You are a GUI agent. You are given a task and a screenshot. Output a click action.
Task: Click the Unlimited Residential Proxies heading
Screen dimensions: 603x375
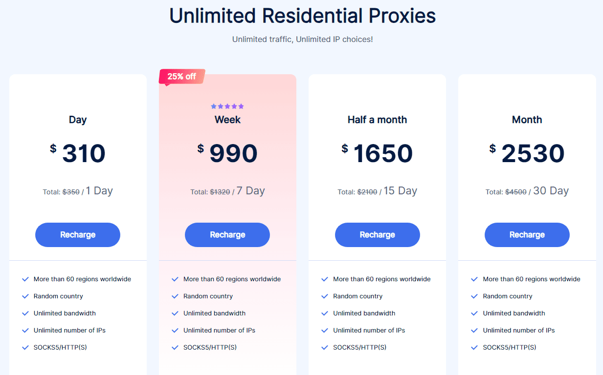[302, 16]
